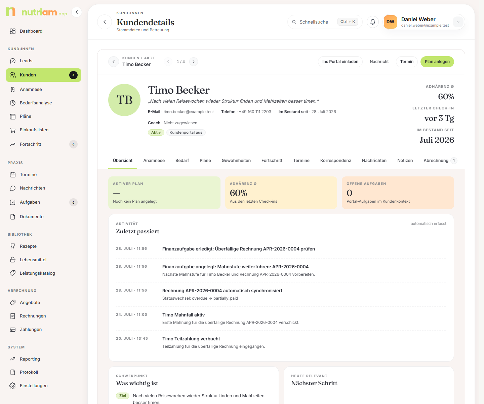
Task: Click the Aktiv status badge
Action: pyautogui.click(x=156, y=133)
